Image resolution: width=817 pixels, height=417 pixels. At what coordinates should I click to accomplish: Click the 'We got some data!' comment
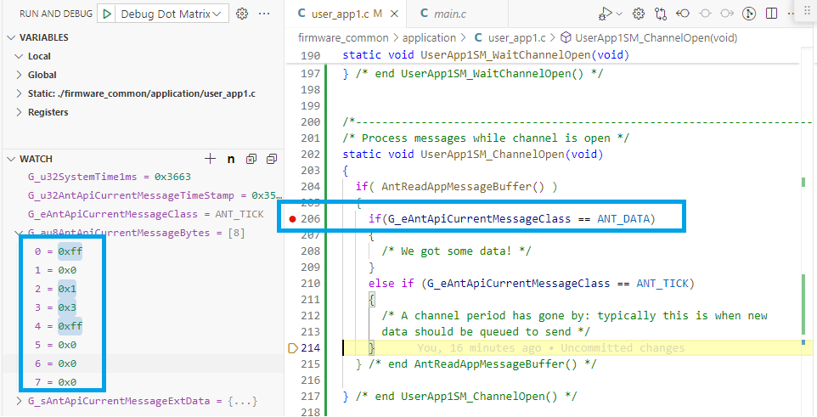(x=456, y=251)
